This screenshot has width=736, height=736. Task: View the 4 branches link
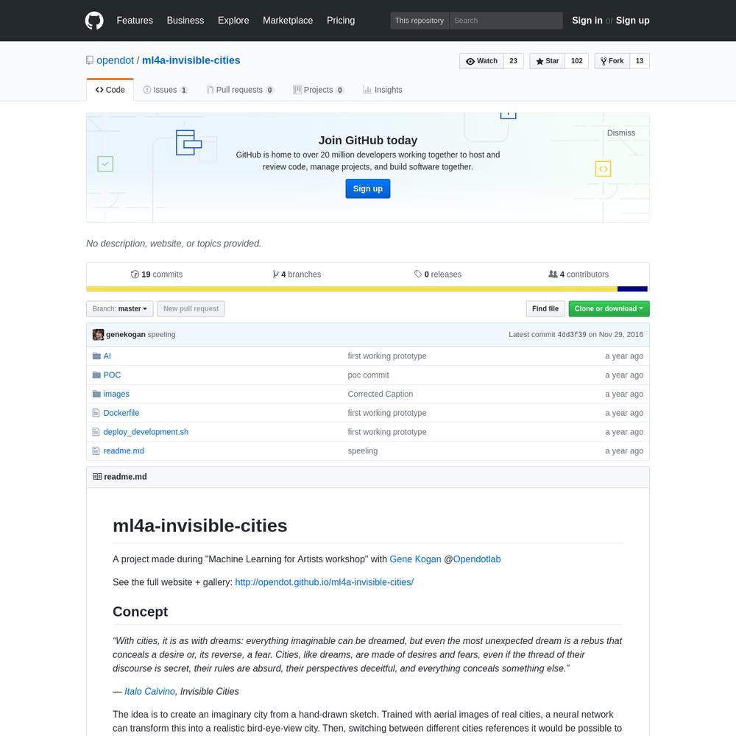tap(297, 275)
